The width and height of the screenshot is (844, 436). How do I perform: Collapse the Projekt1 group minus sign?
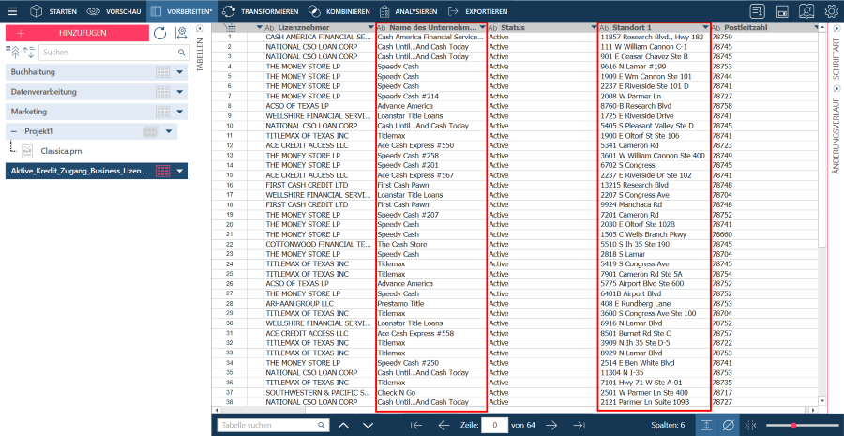[13, 131]
